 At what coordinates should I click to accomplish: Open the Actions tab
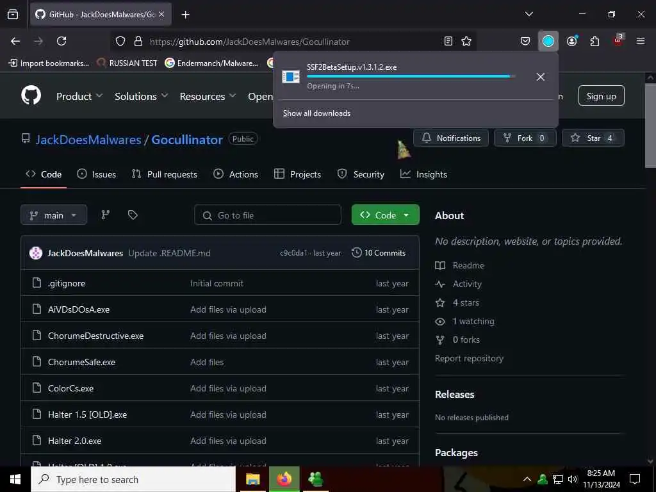236,174
